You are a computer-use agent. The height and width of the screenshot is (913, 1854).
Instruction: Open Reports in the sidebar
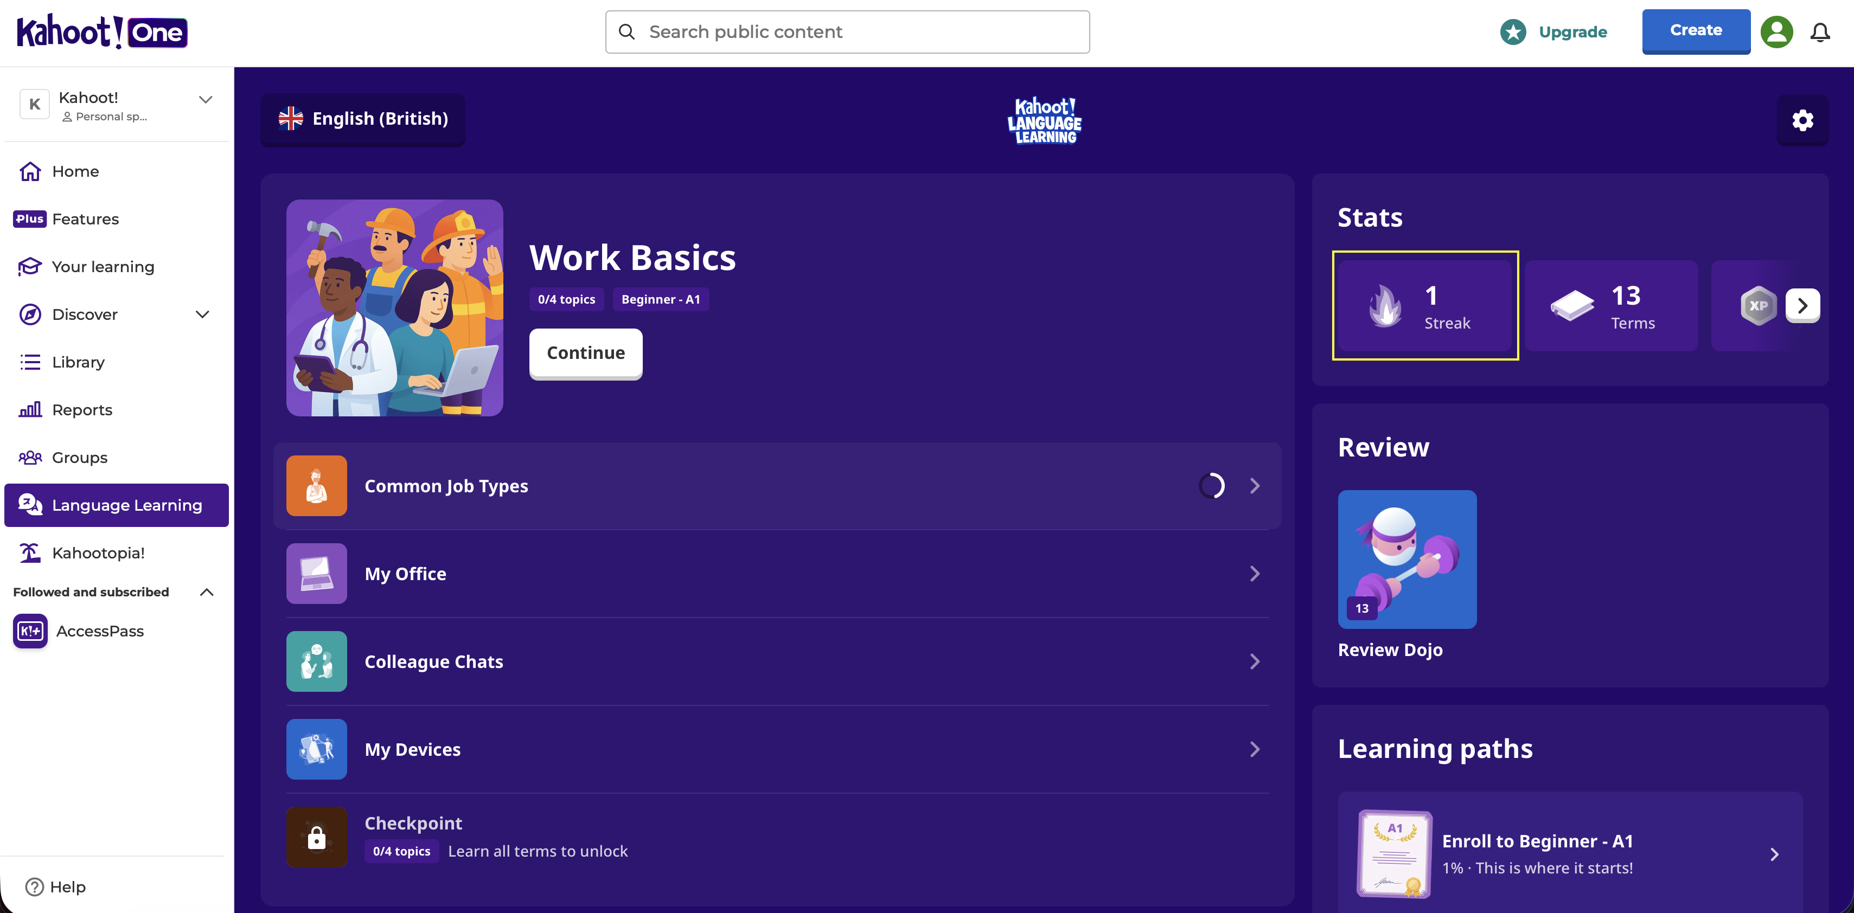[117, 410]
